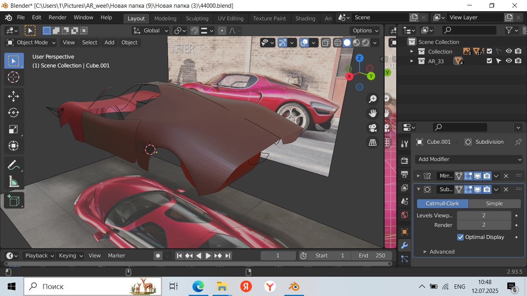Open the Object Mode dropdown
The width and height of the screenshot is (527, 296).
click(31, 42)
